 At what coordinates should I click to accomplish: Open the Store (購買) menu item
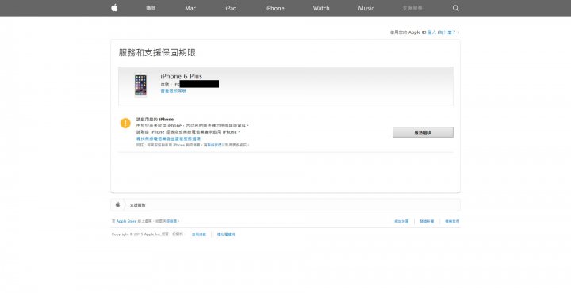point(151,8)
